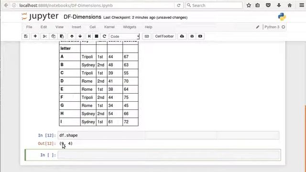
Task: Open the Cell menu
Action: [x=92, y=27]
